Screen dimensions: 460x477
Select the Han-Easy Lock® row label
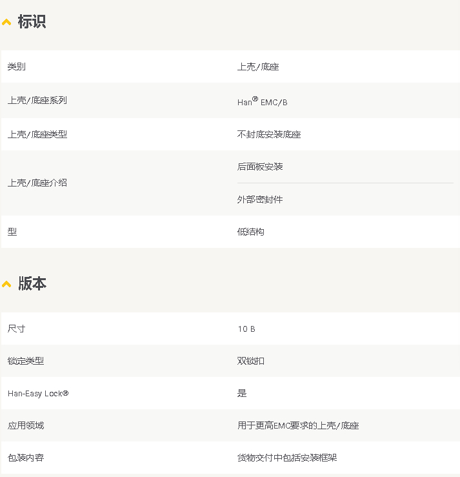pos(38,393)
